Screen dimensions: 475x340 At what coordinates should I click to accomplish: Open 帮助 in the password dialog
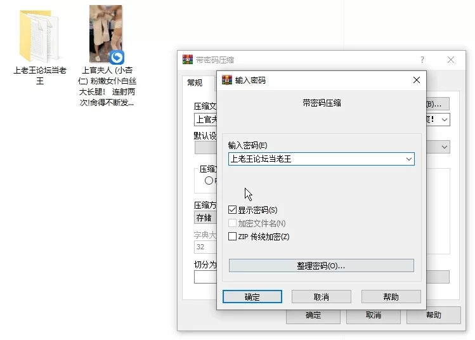click(391, 297)
